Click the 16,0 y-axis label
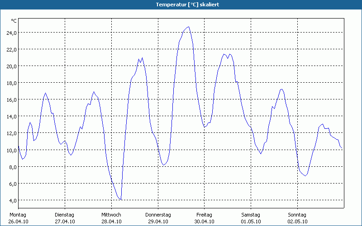Screen dimensions: 362x226 pos(11,100)
